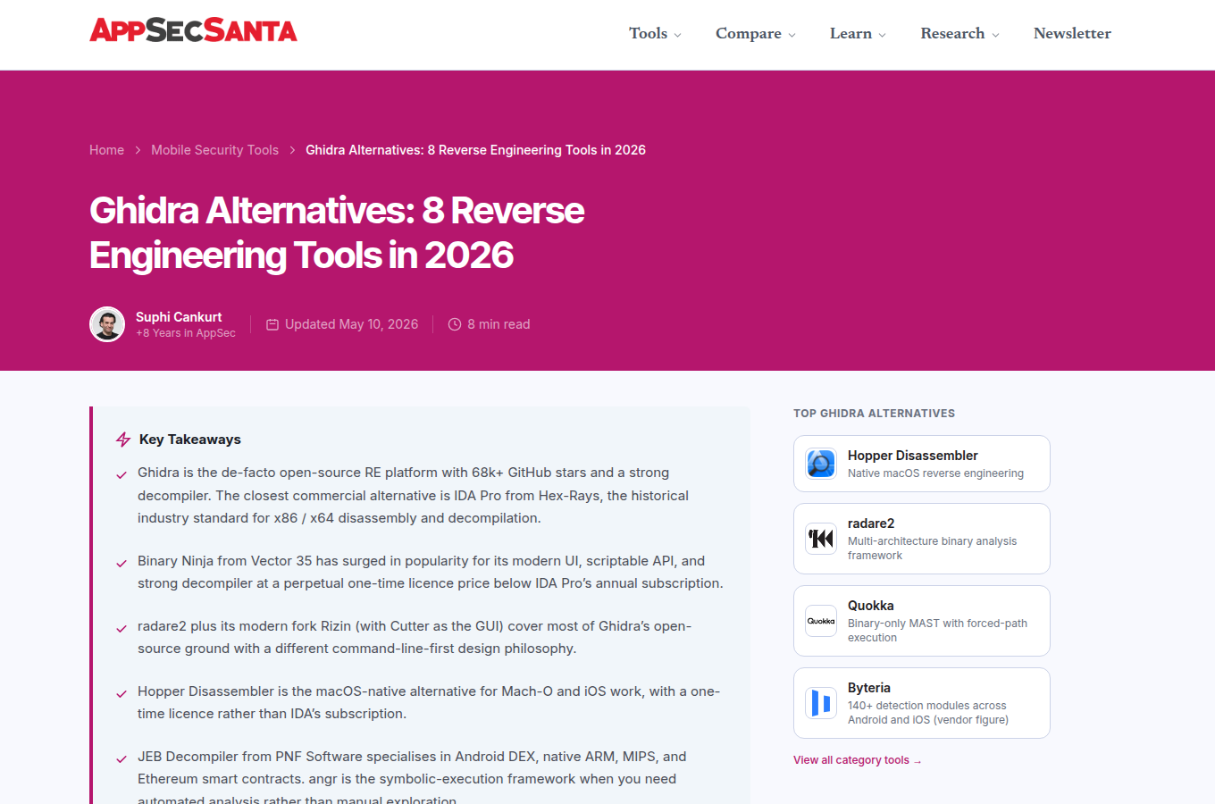The width and height of the screenshot is (1215, 804).
Task: Open the Learn dropdown menu
Action: pos(858,34)
